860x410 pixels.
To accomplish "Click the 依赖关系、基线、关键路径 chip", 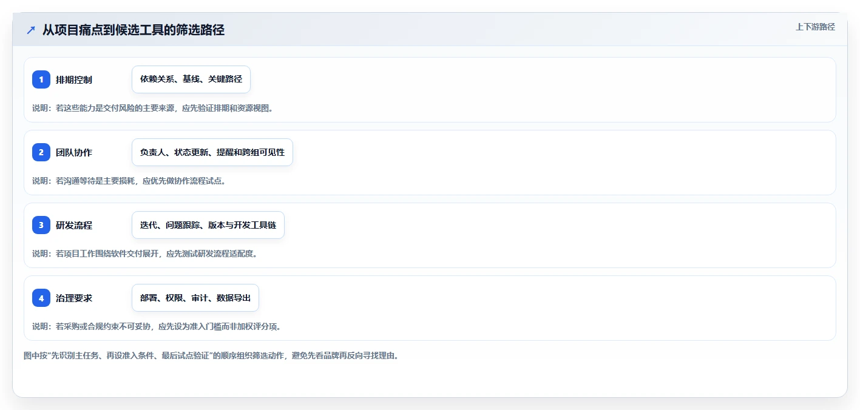I will [191, 79].
